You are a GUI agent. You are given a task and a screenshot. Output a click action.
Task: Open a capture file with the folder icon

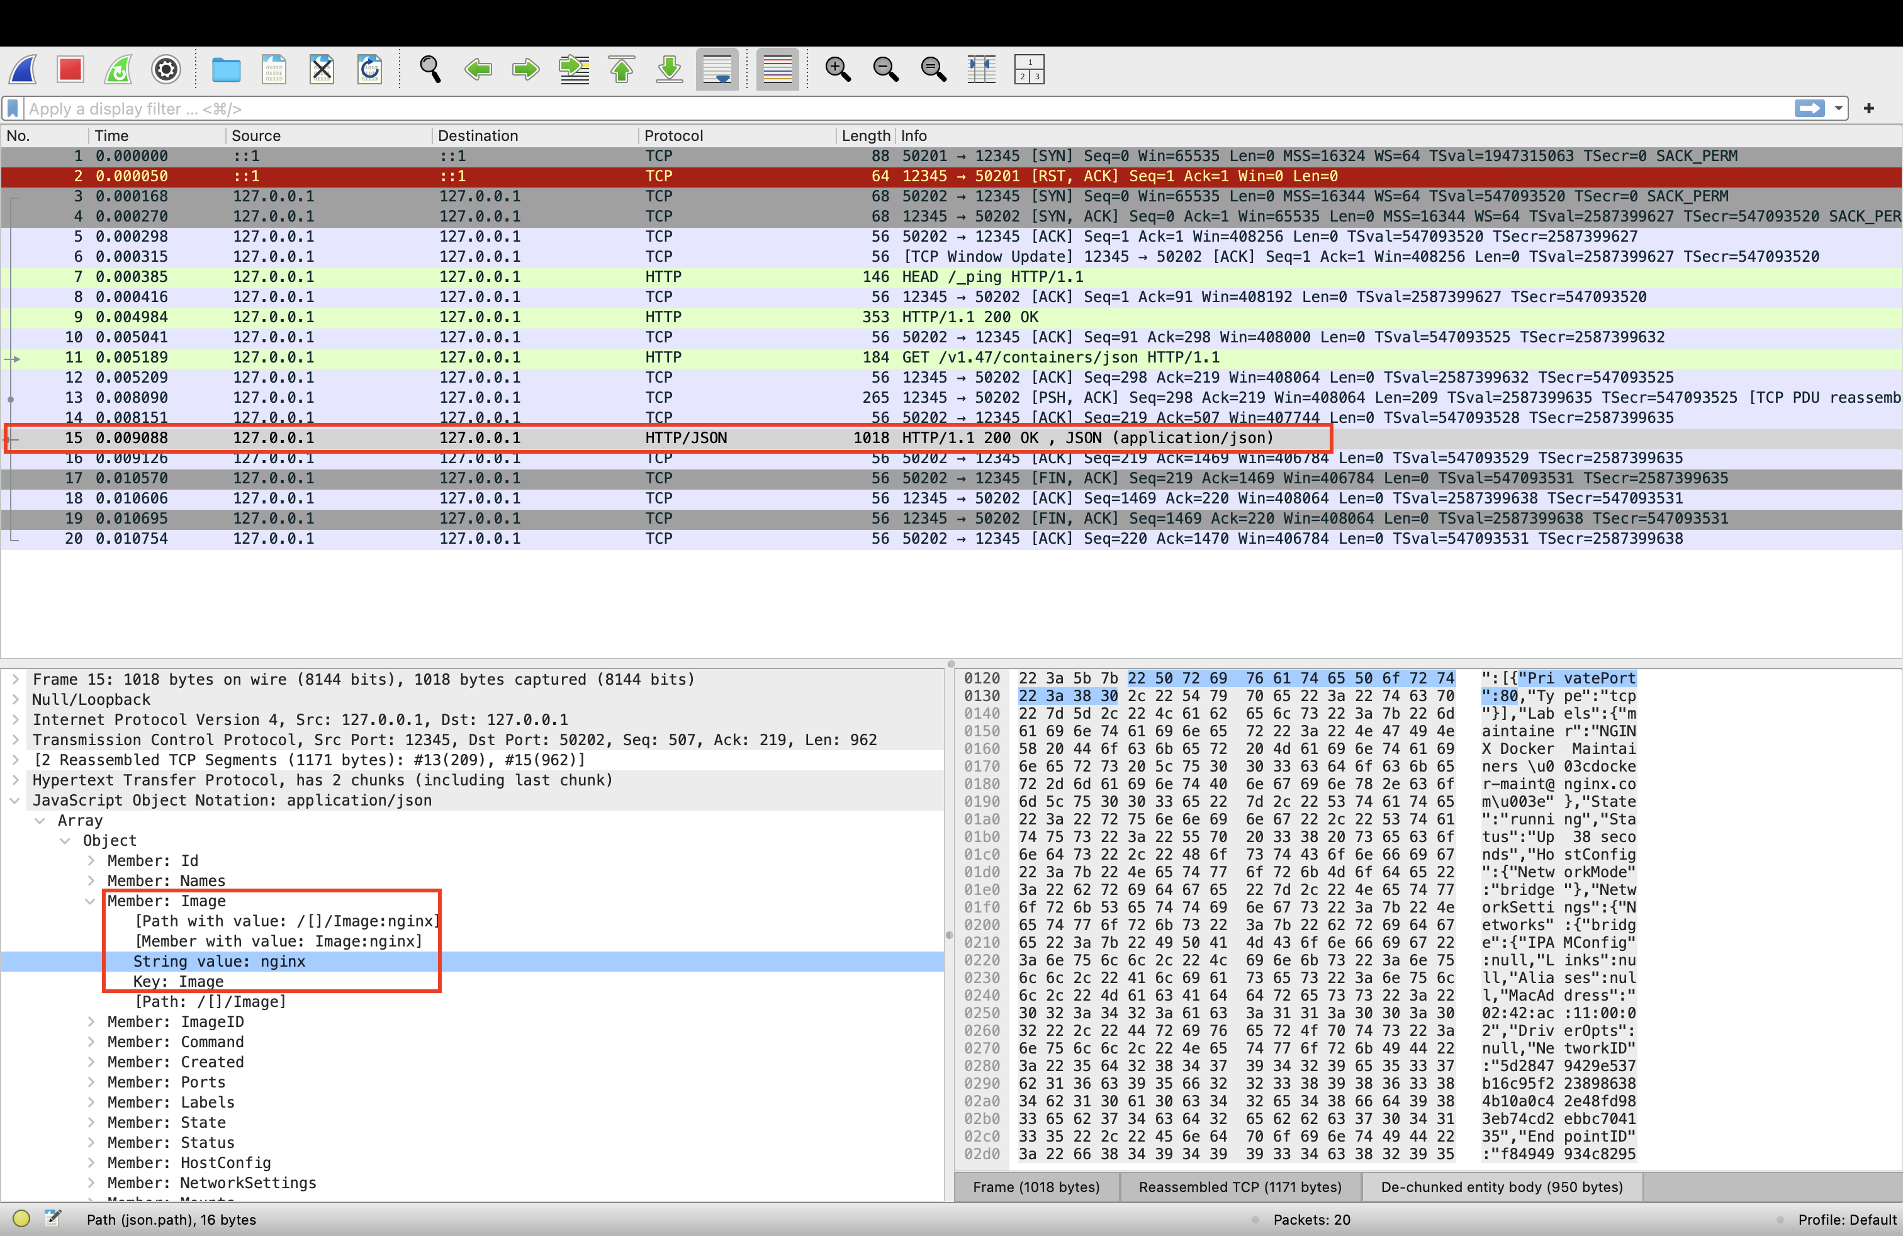click(x=227, y=70)
